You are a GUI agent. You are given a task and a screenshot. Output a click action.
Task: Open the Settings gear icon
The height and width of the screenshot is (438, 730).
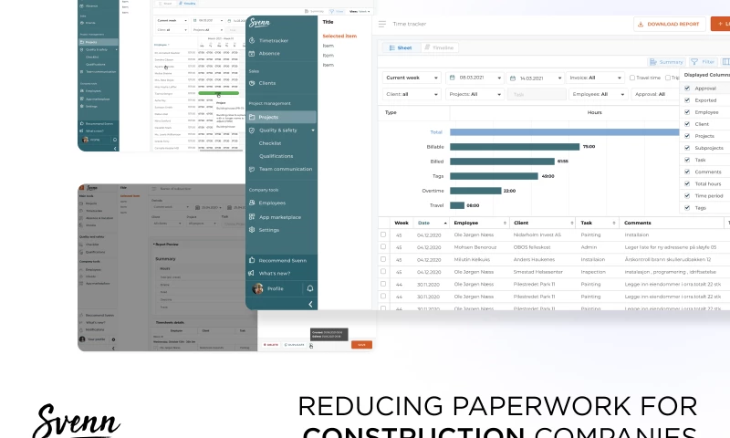252,230
